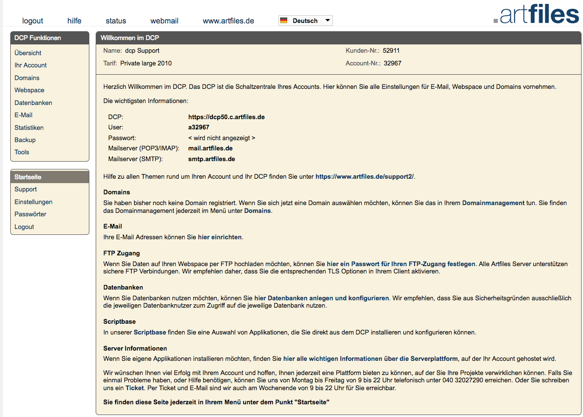This screenshot has height=417, width=583.
Task: Open hilfe in the top navigation
Action: [x=74, y=21]
